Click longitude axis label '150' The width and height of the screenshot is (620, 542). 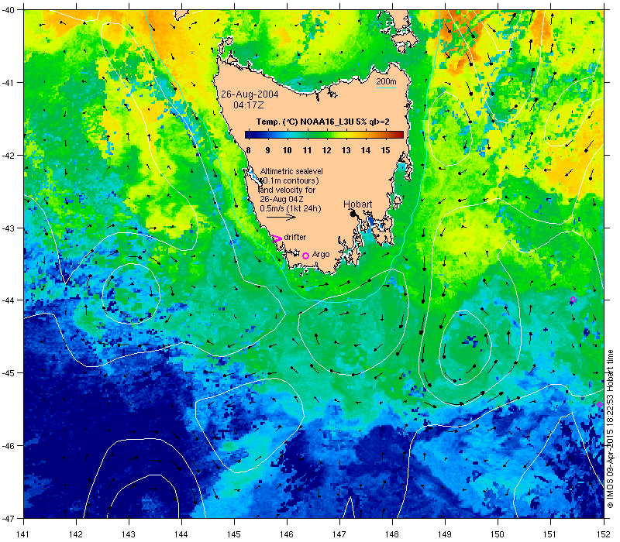(x=498, y=534)
